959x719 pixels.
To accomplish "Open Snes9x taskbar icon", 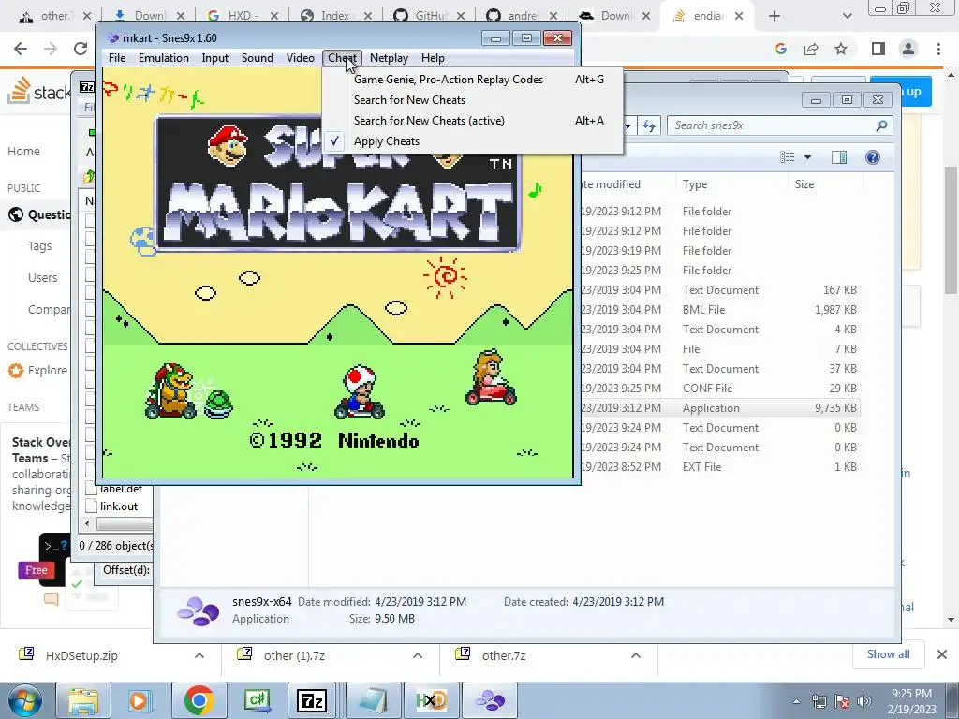I will [490, 700].
